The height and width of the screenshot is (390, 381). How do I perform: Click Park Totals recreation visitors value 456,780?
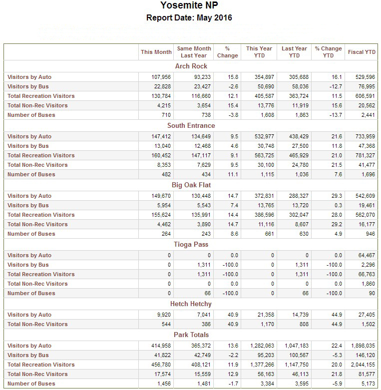(x=161, y=365)
